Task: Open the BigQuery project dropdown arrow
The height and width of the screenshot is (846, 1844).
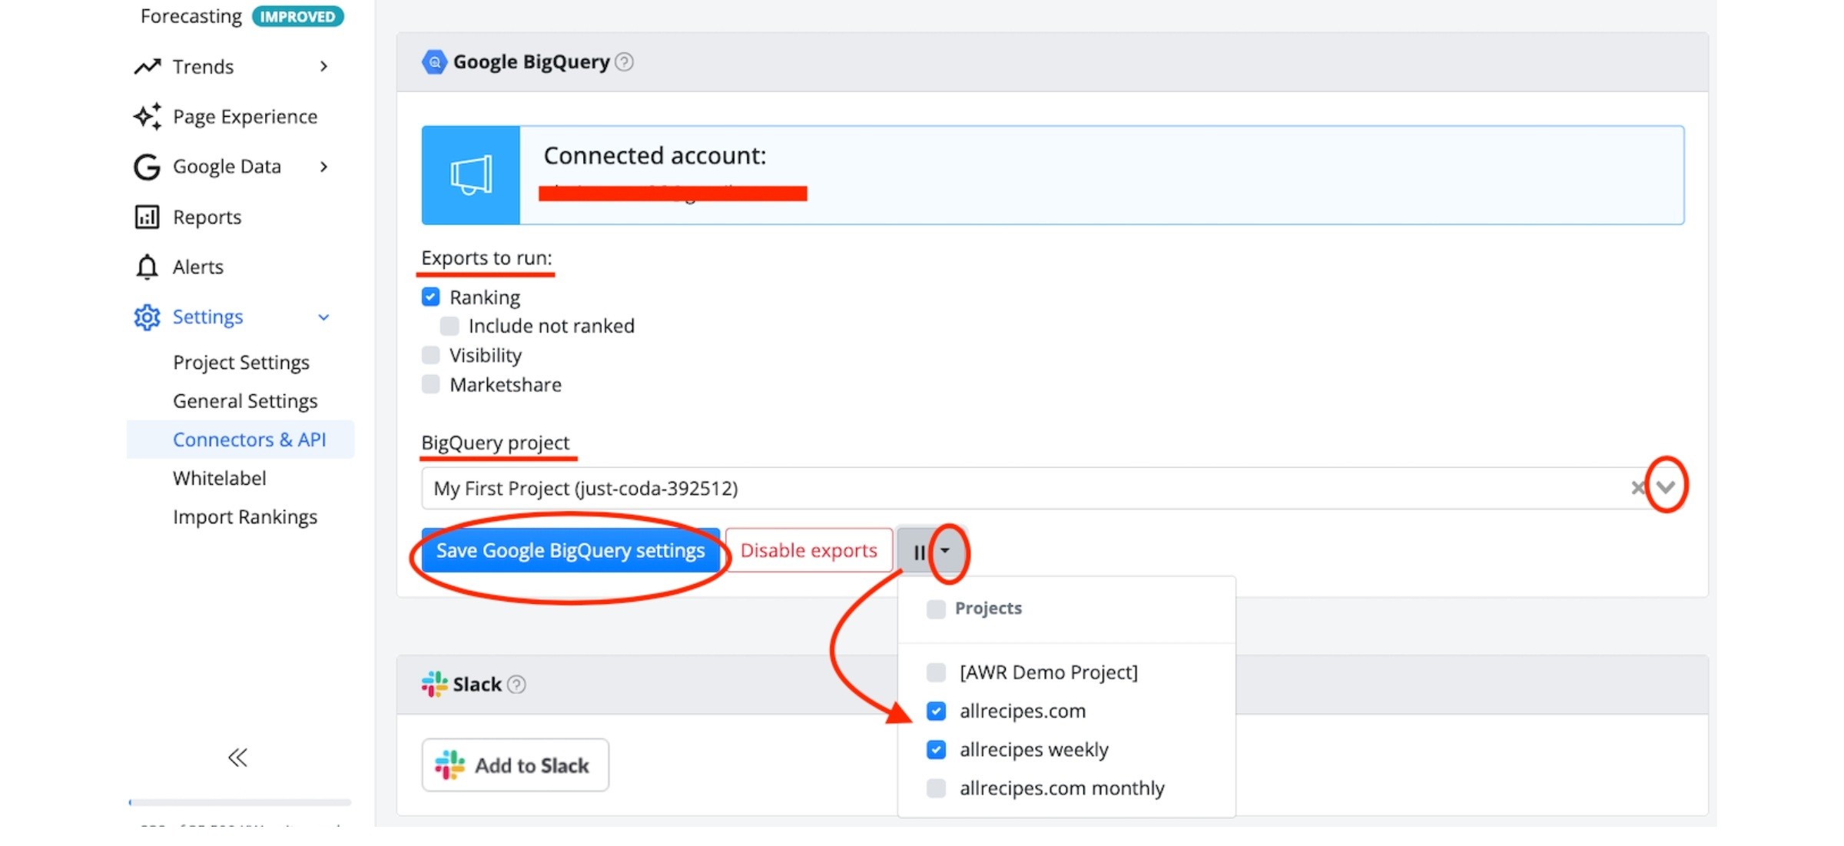Action: coord(1665,486)
